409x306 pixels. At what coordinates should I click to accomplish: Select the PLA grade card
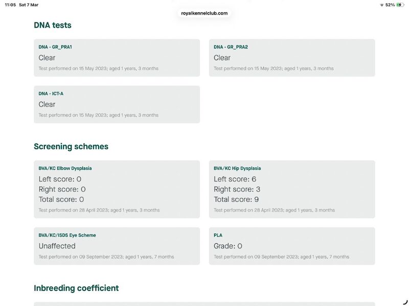(291, 246)
